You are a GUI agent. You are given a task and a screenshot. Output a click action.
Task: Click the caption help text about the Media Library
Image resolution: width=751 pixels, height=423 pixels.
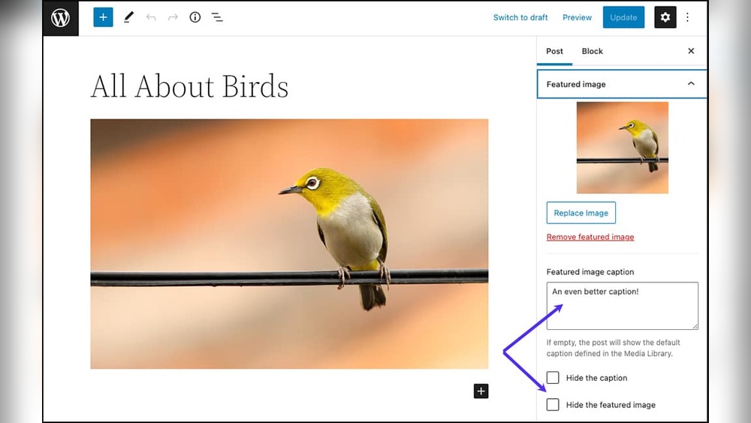pyautogui.click(x=613, y=348)
